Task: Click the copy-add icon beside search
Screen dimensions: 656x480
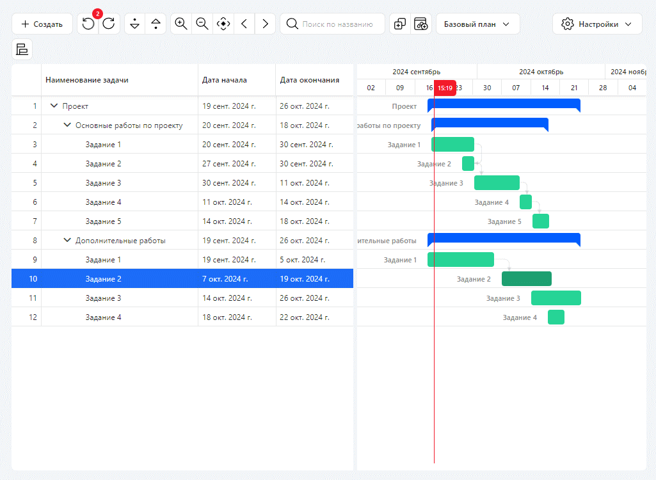Action: (x=400, y=24)
